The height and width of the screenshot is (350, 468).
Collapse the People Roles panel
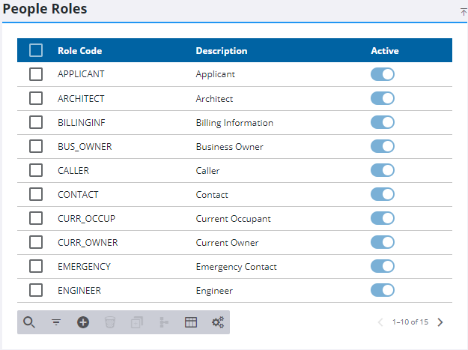pos(464,11)
